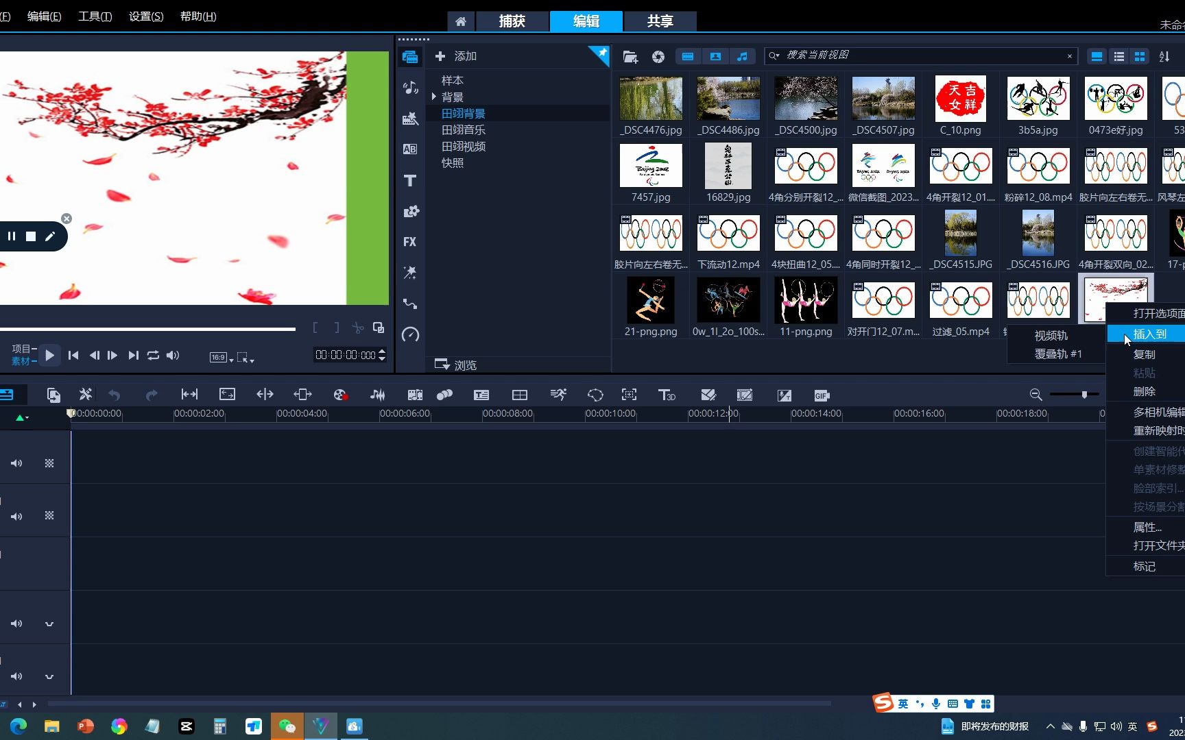Open the Template library icon in sidebar
1185x740 pixels.
point(410,119)
